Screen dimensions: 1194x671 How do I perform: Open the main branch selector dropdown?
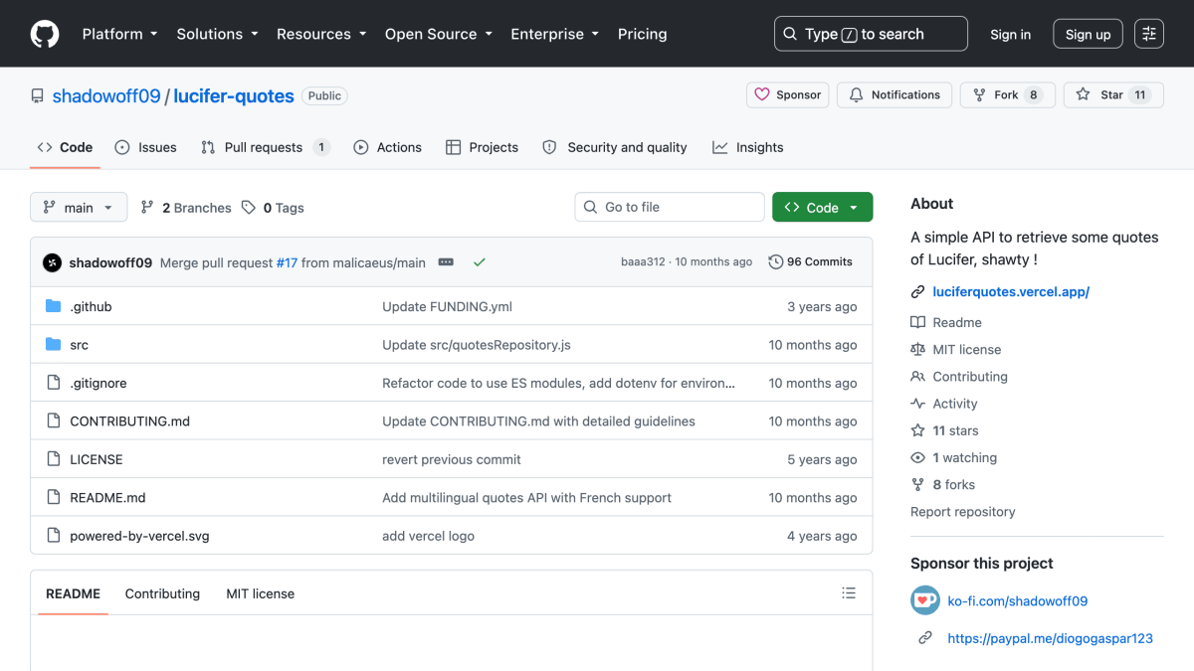(79, 207)
